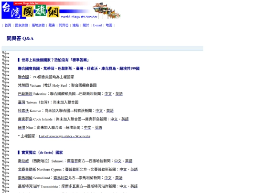
Task: Open 中文 news link in the Cook Islands row
Action: point(114,119)
